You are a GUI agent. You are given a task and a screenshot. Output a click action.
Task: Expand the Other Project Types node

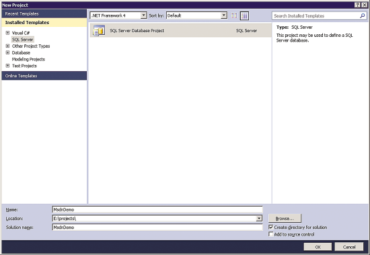coord(7,46)
